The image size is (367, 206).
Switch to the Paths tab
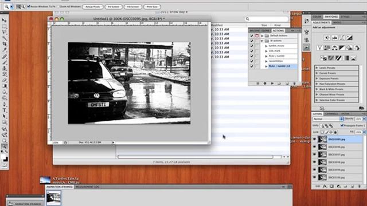pyautogui.click(x=345, y=114)
